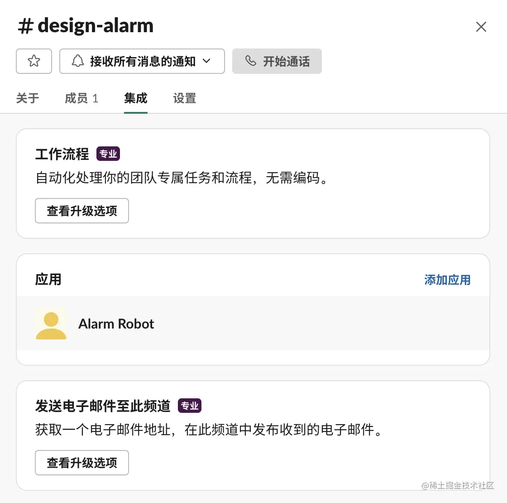The image size is (507, 503).
Task: Switch to the 关于 tab
Action: click(x=28, y=98)
